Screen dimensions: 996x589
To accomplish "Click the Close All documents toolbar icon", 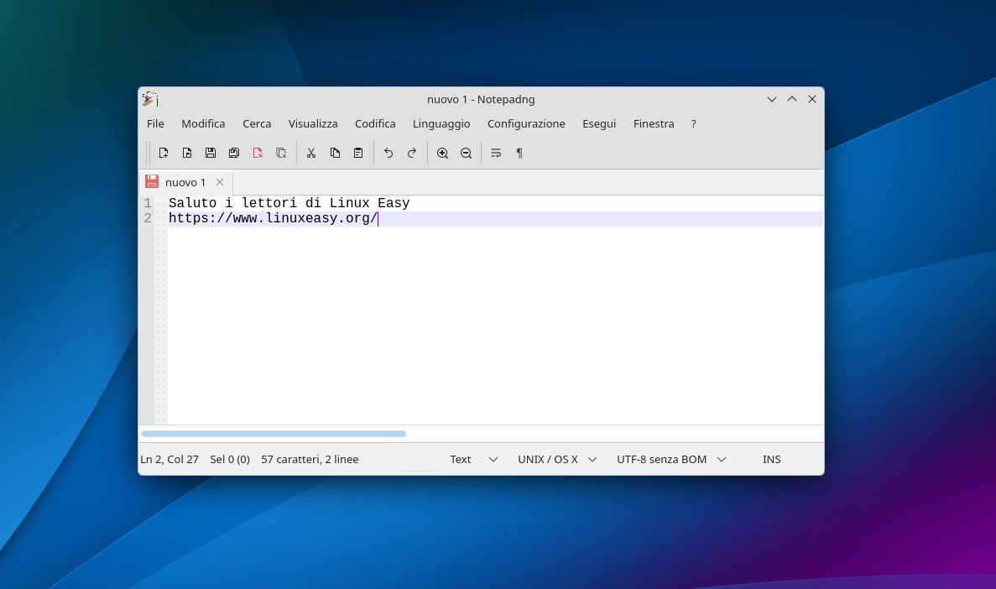I will (x=281, y=154).
